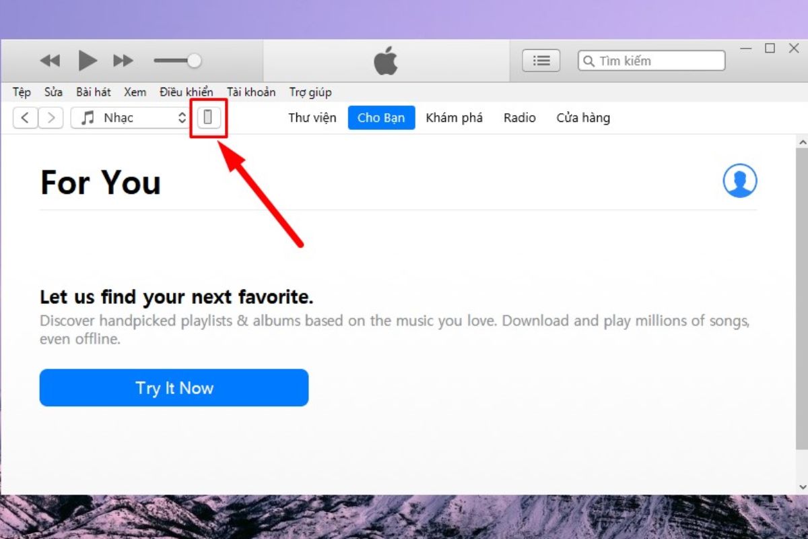Open the Điều khiển menu

tap(187, 92)
